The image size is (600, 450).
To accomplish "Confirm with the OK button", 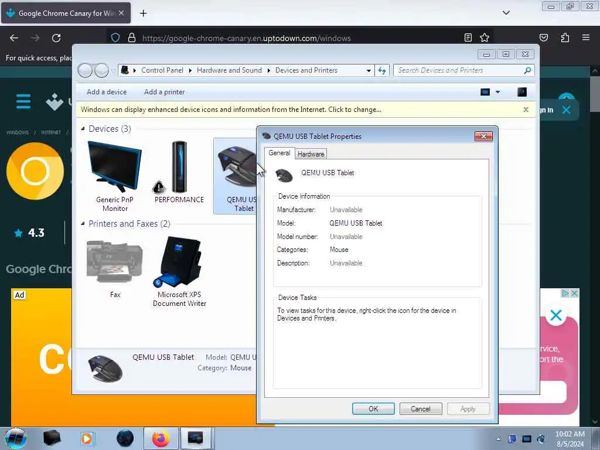I will (x=373, y=408).
